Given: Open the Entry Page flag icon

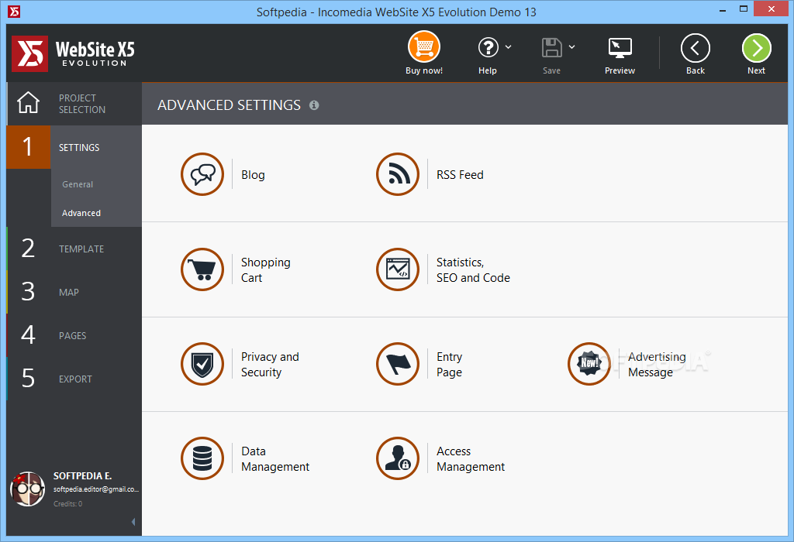Looking at the screenshot, I should pyautogui.click(x=398, y=364).
